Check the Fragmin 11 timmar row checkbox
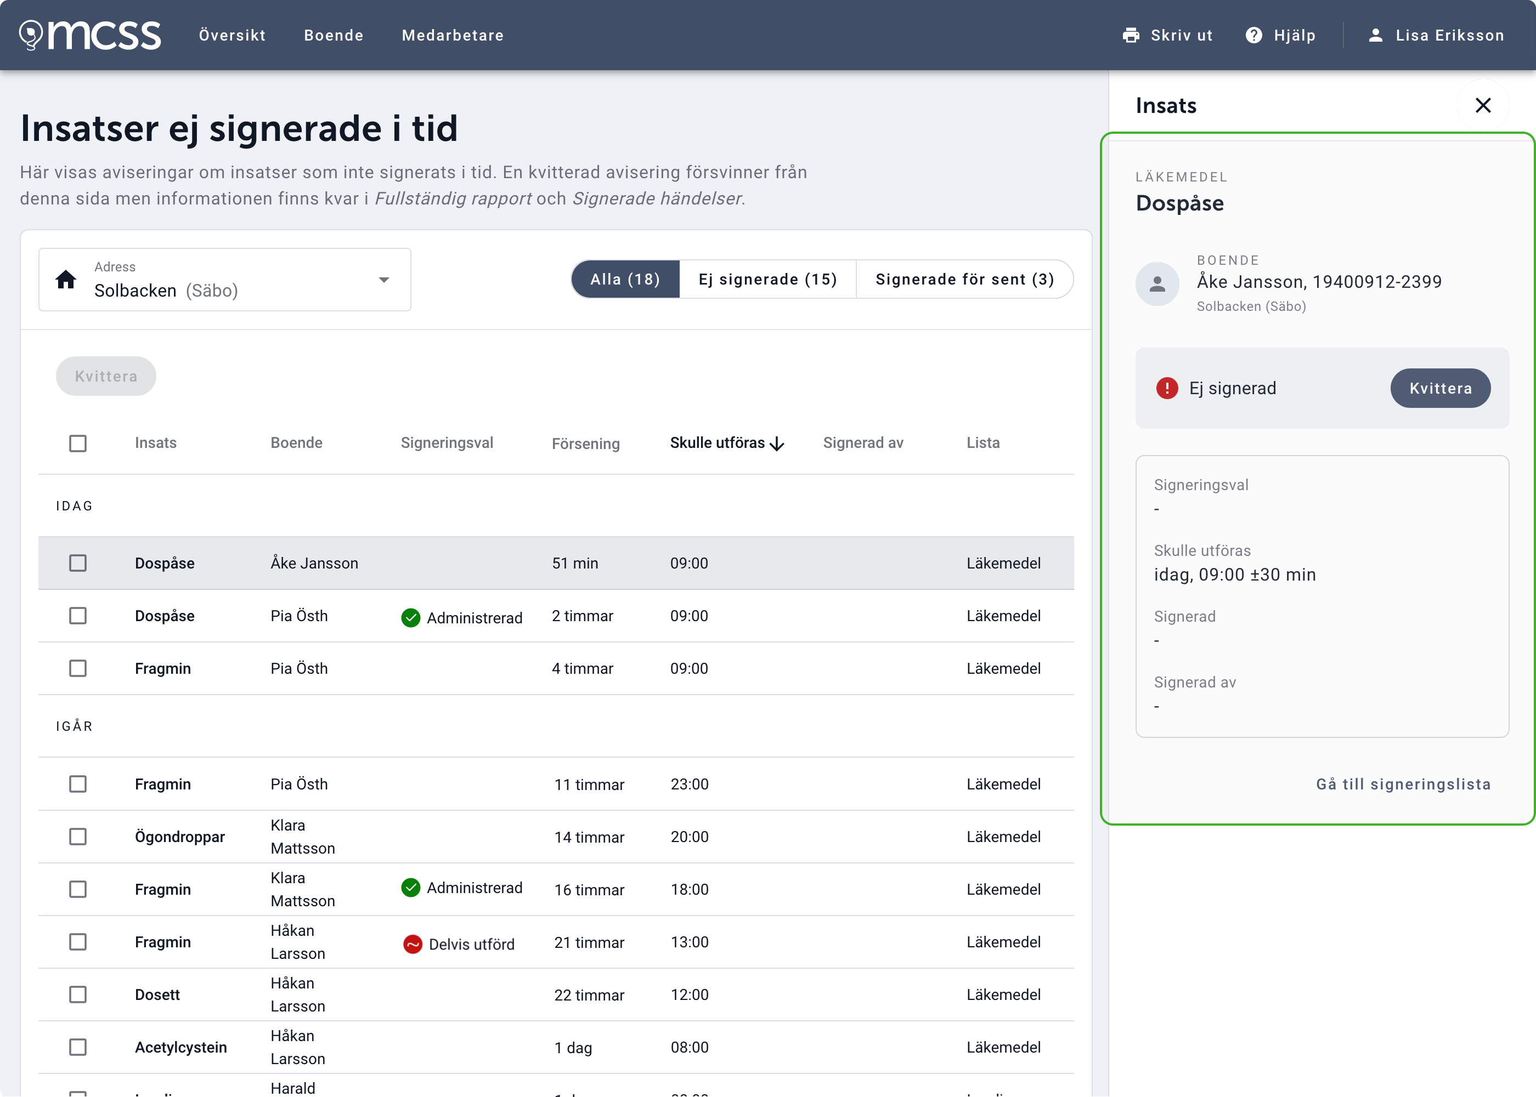Image resolution: width=1536 pixels, height=1097 pixels. click(x=78, y=783)
